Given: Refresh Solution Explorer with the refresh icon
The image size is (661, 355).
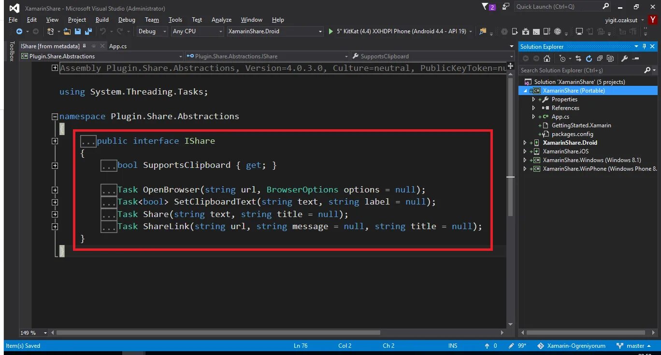Looking at the screenshot, I should click(589, 58).
